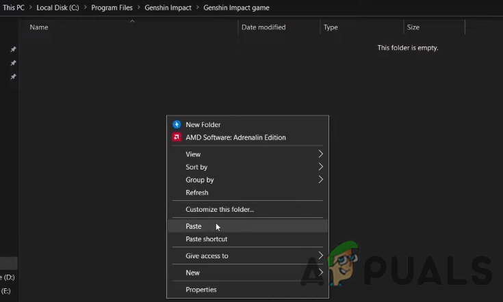This screenshot has height=302, width=503.
Task: Click the third pin icon in sidebar
Action: click(x=13, y=77)
